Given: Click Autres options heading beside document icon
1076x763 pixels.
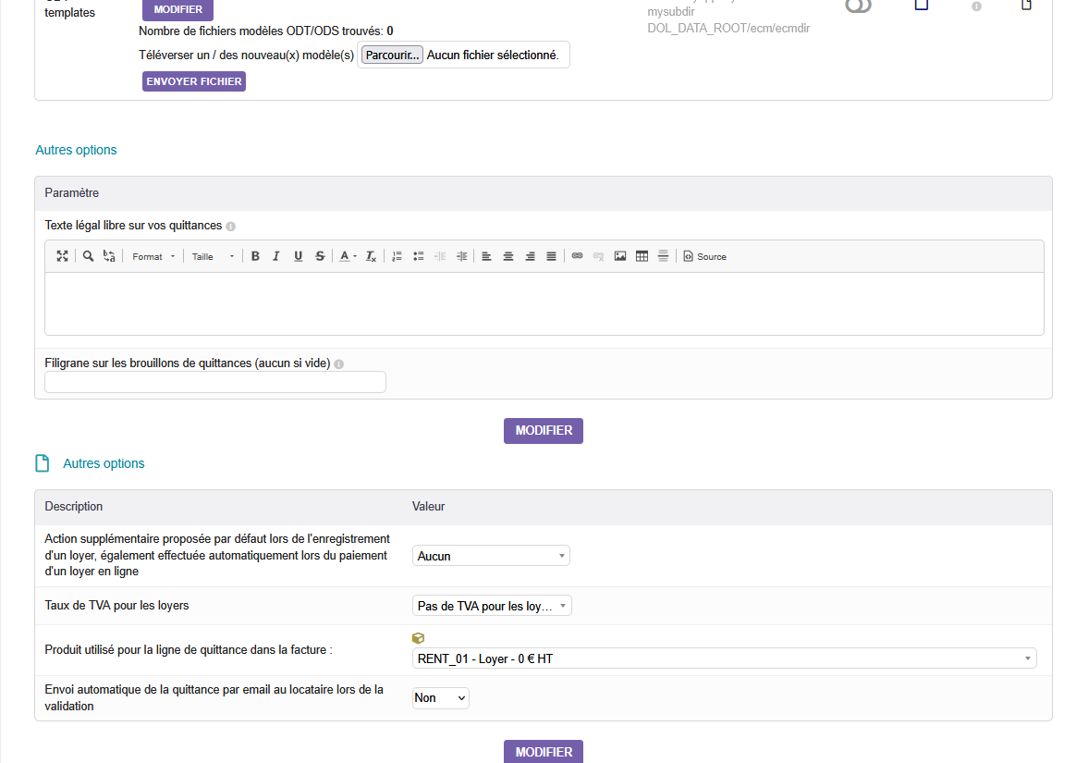Looking at the screenshot, I should point(104,463).
